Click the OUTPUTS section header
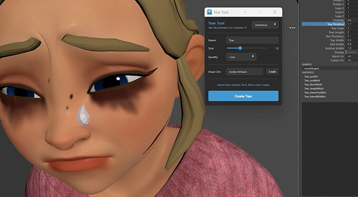 (308, 72)
